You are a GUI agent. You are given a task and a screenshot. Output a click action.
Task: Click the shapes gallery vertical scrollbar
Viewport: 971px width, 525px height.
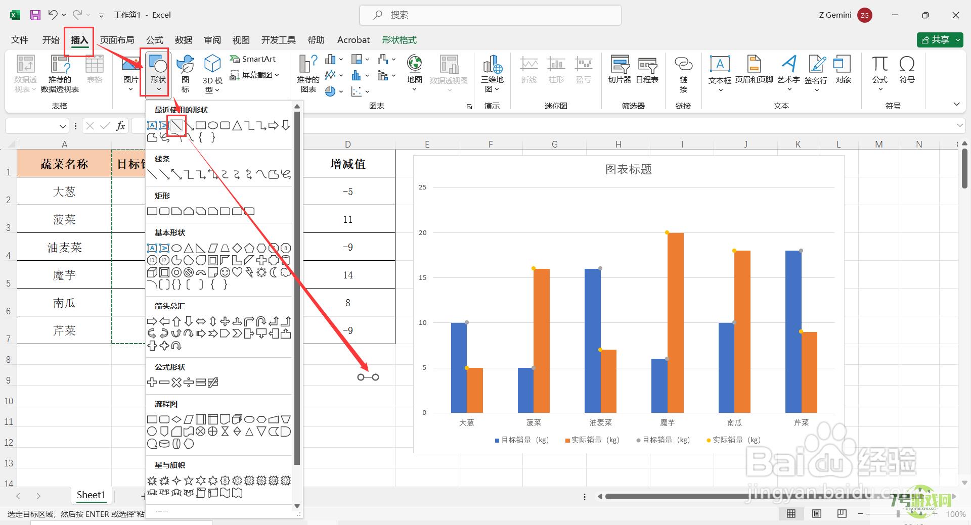297,288
